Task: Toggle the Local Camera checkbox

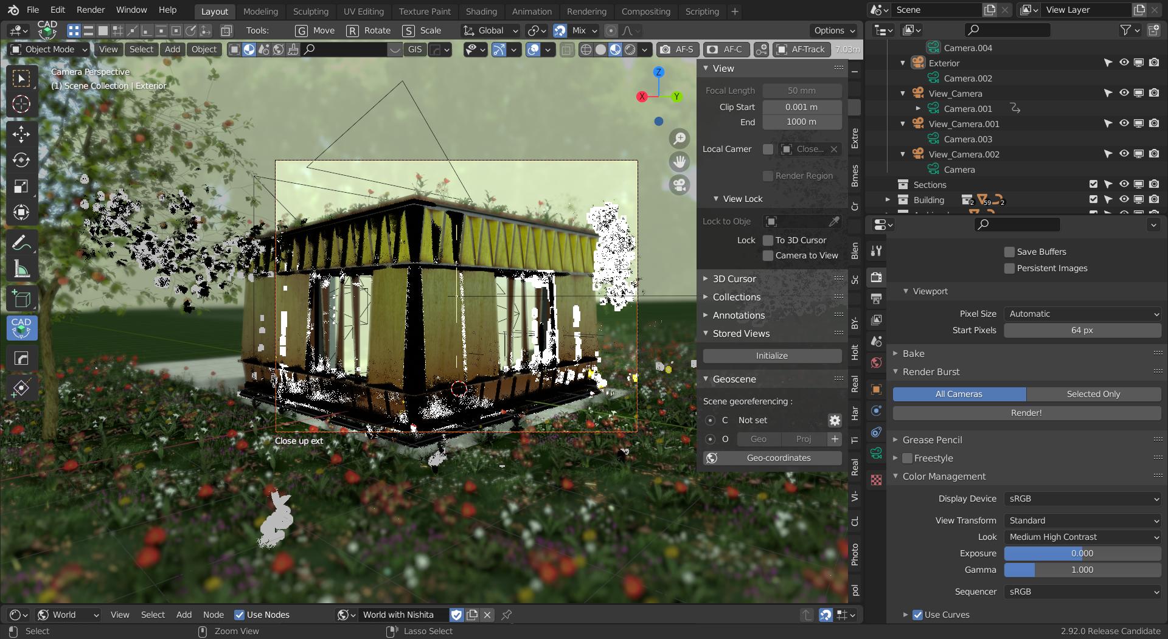Action: pyautogui.click(x=768, y=149)
